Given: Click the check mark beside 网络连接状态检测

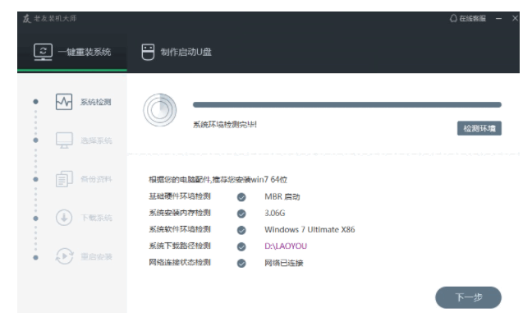Looking at the screenshot, I should point(241,263).
